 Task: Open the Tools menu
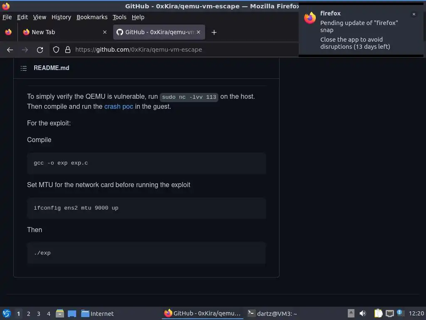click(119, 17)
